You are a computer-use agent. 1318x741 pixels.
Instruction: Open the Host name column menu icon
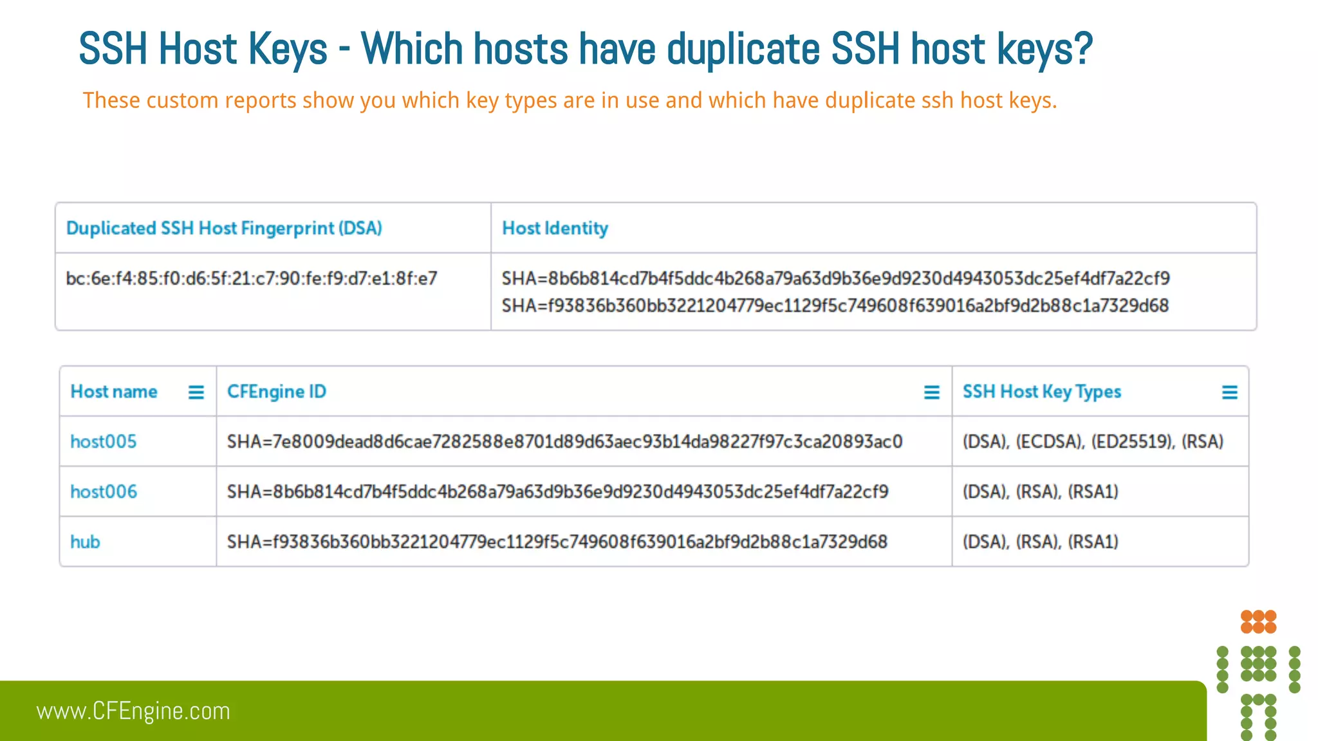tap(196, 392)
